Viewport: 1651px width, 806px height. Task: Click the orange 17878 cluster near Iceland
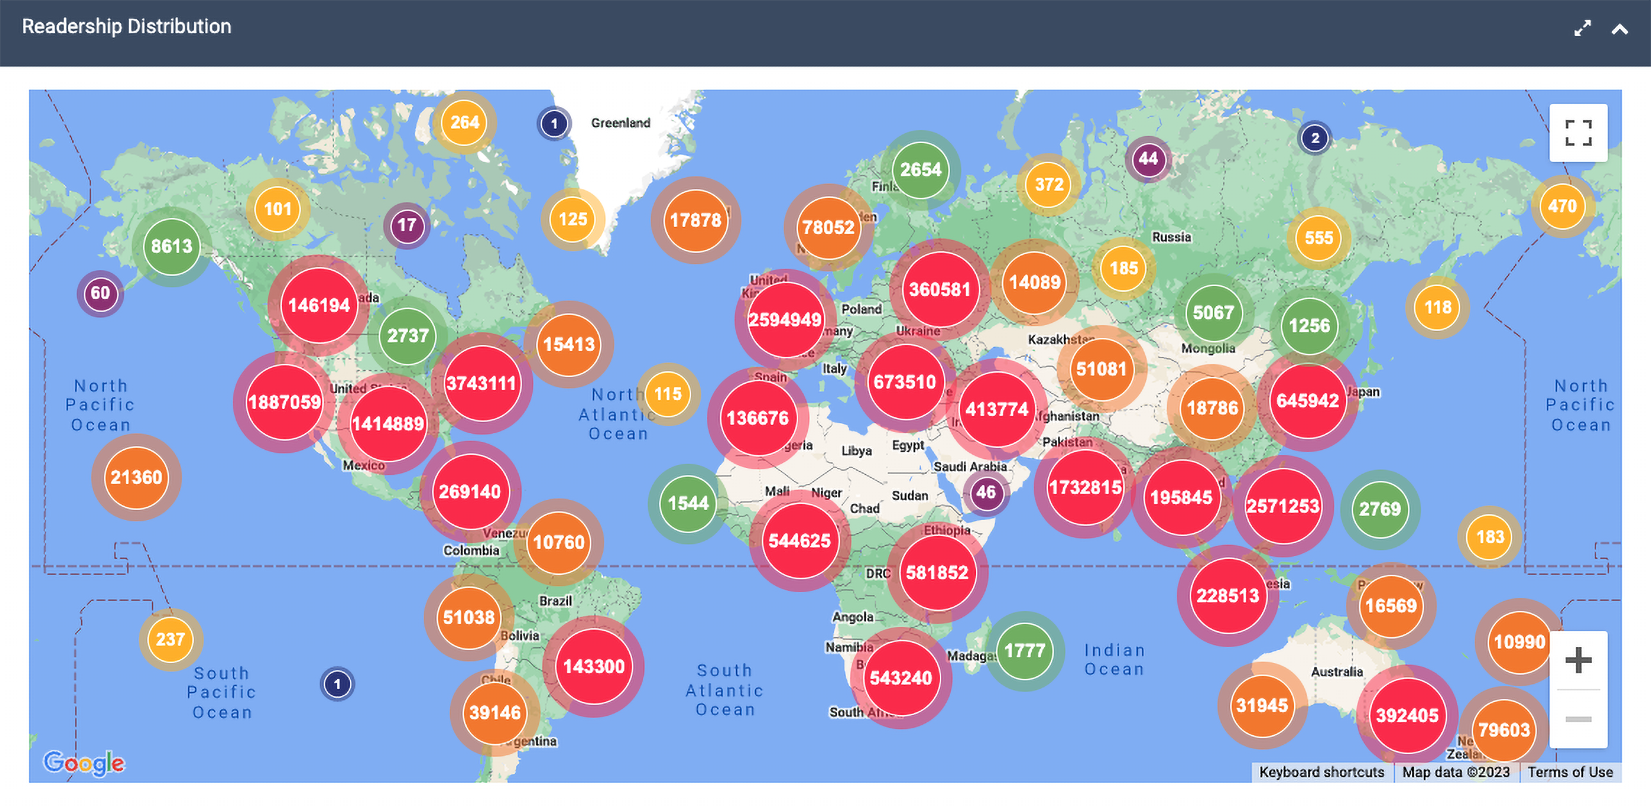(x=695, y=221)
